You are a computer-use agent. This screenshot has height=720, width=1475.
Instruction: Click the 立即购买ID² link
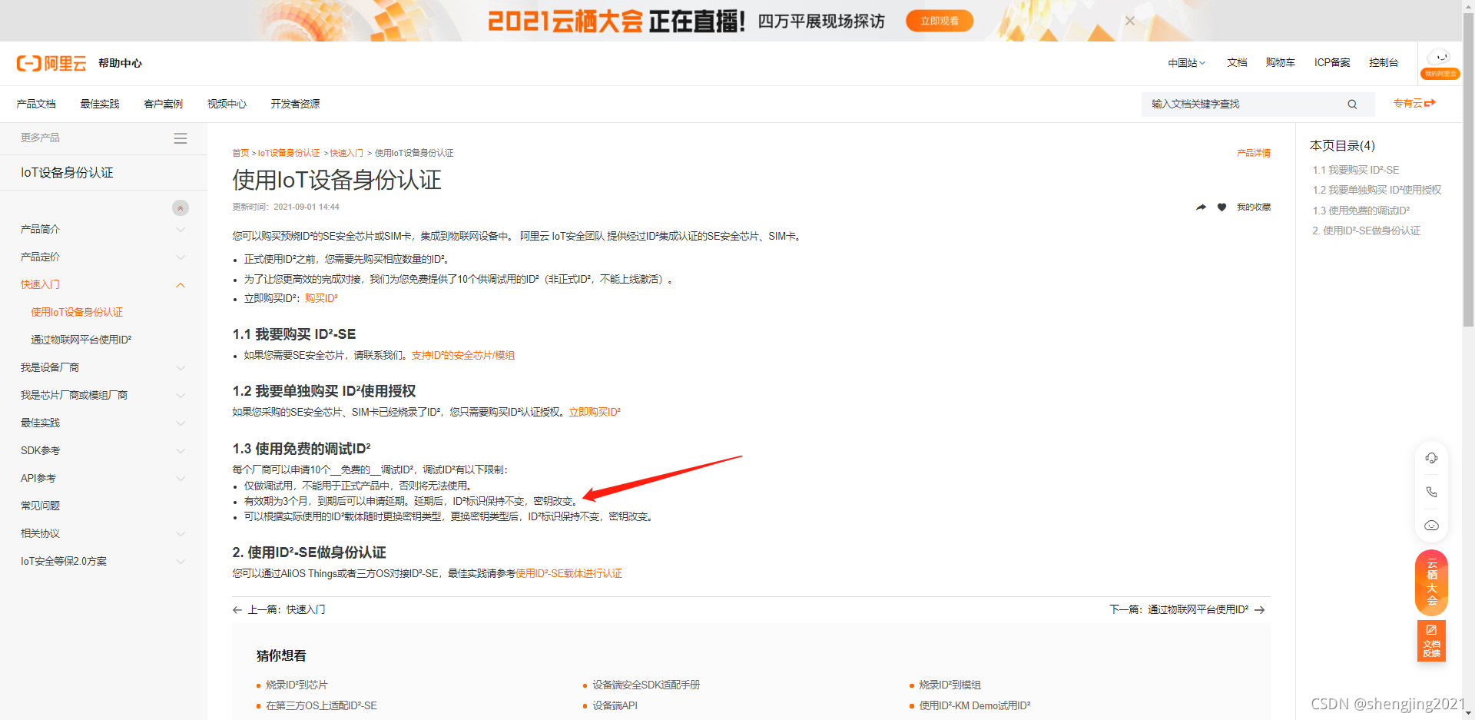pos(595,413)
